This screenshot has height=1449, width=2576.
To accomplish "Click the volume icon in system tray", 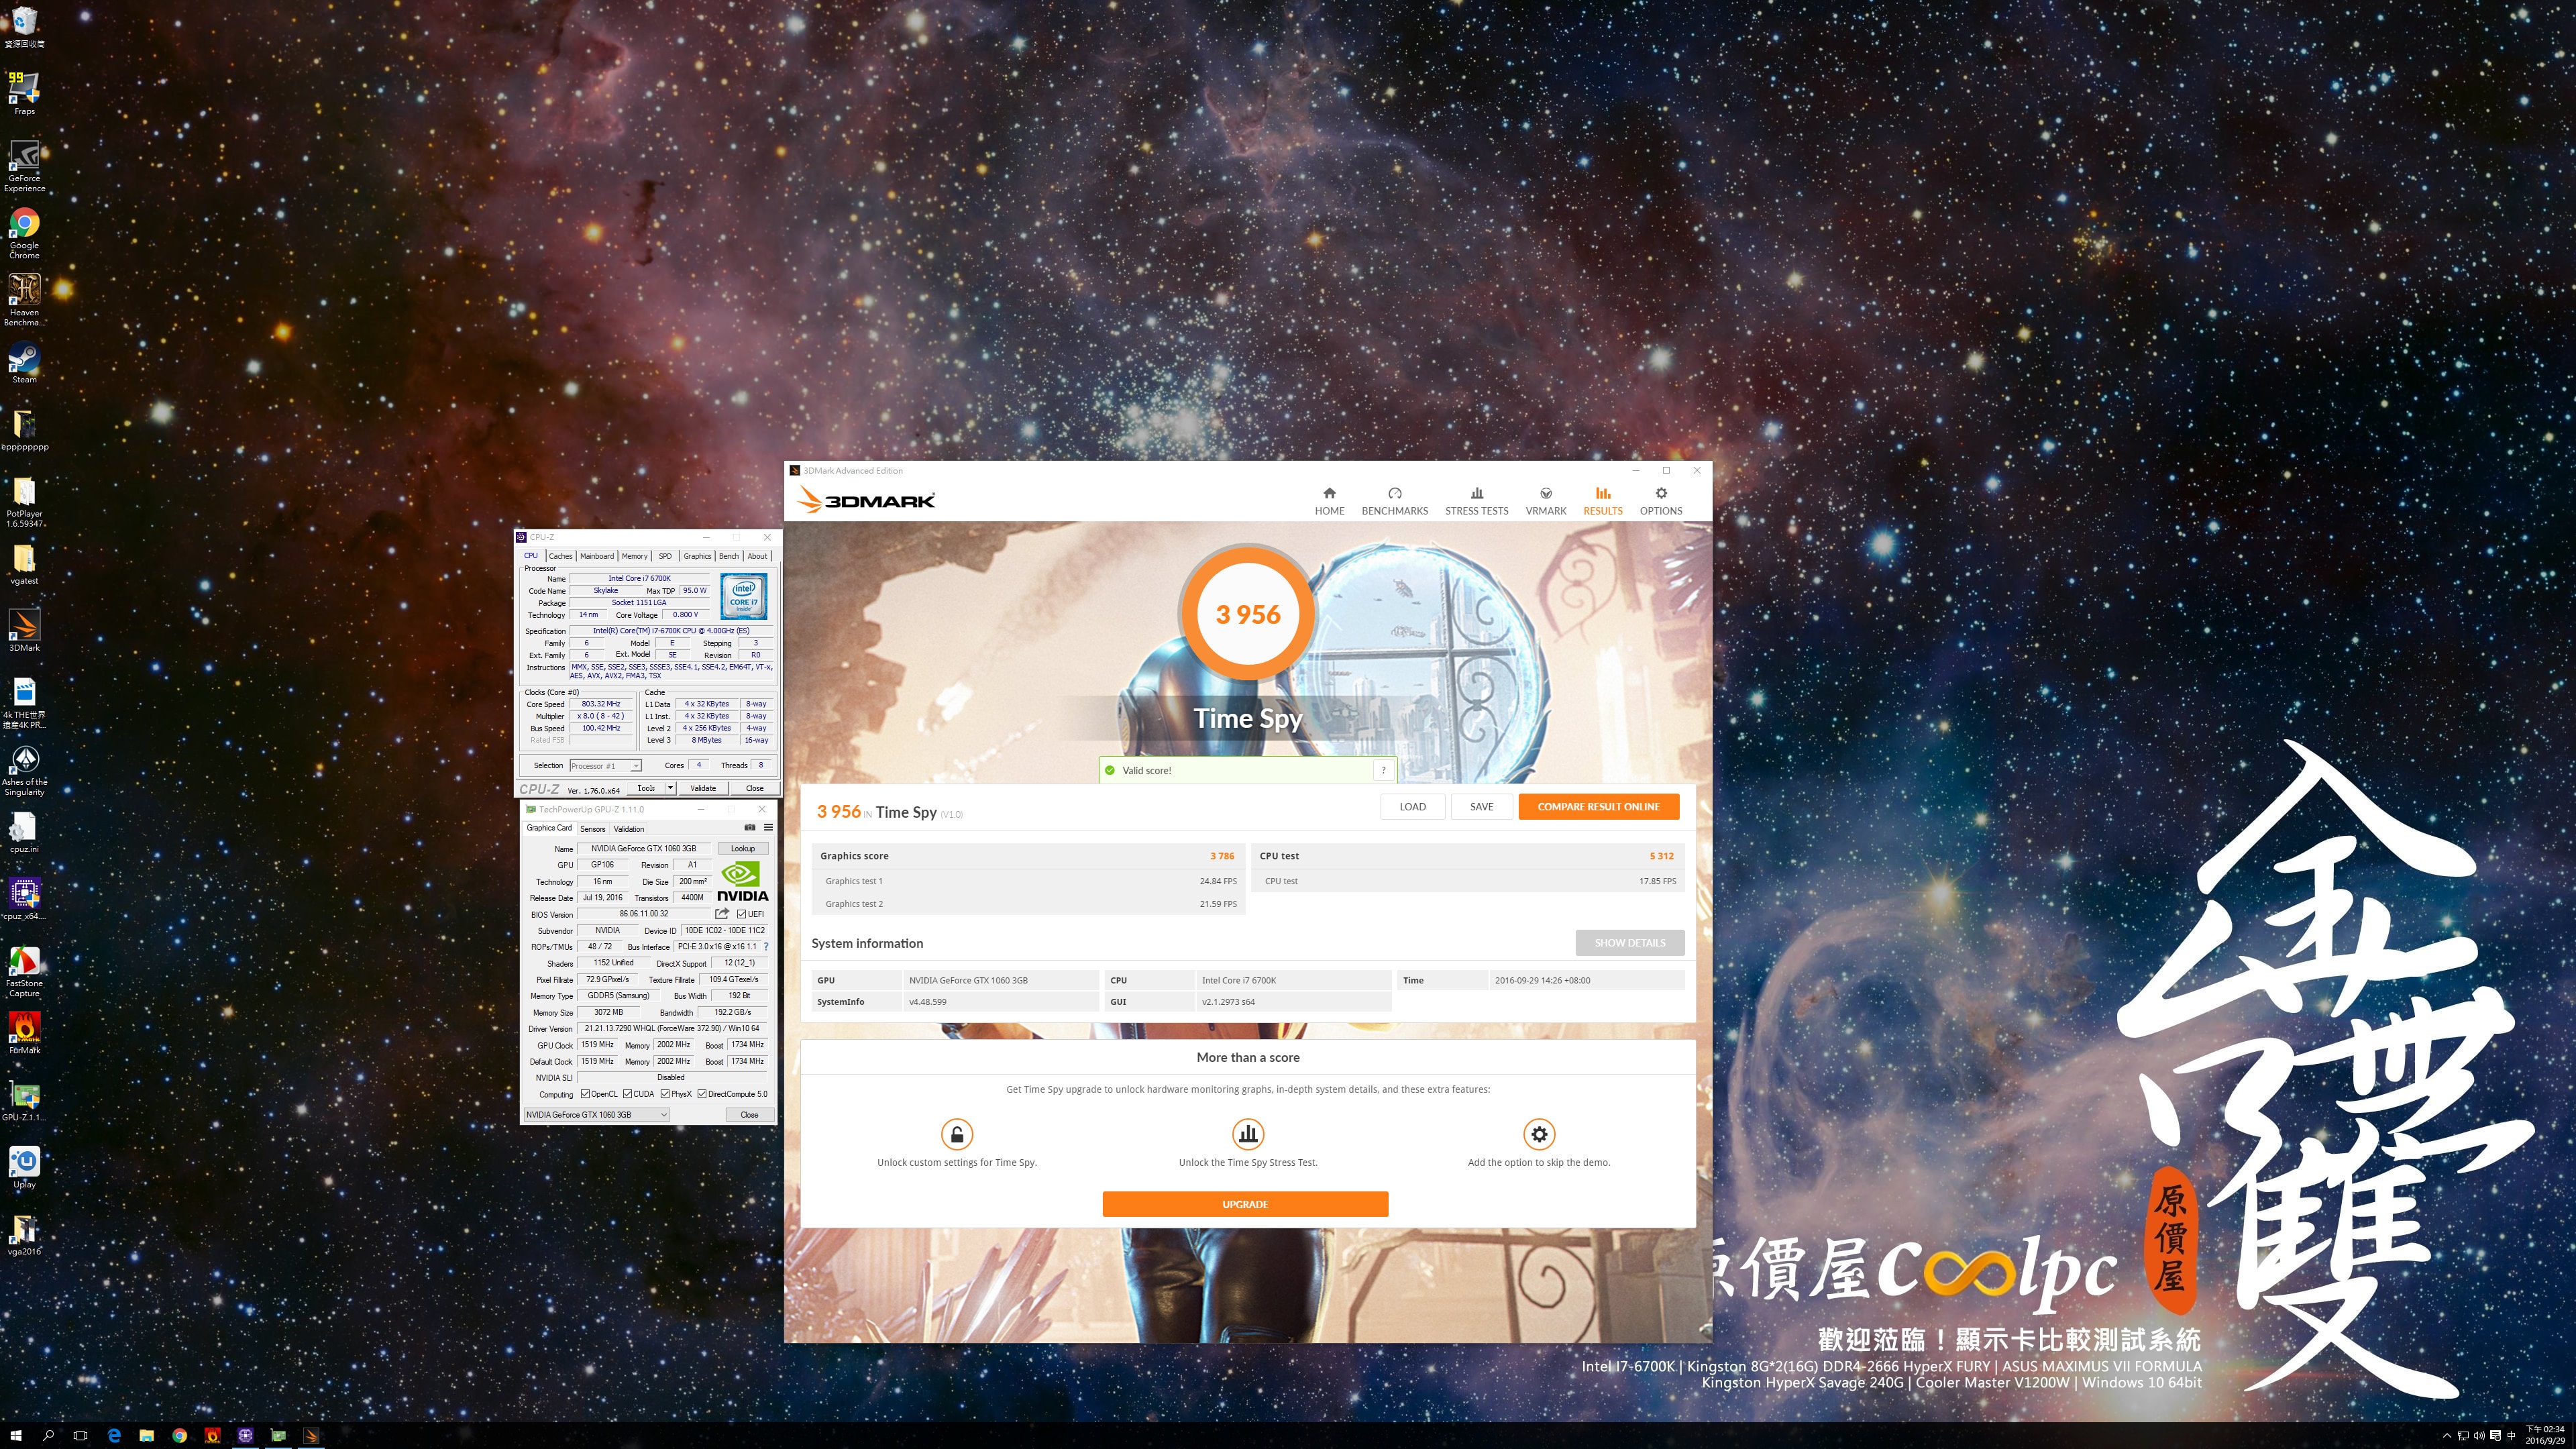I will [x=2479, y=1435].
